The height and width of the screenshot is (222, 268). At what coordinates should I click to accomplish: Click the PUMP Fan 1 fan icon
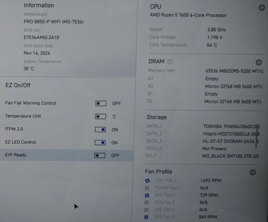(147, 188)
